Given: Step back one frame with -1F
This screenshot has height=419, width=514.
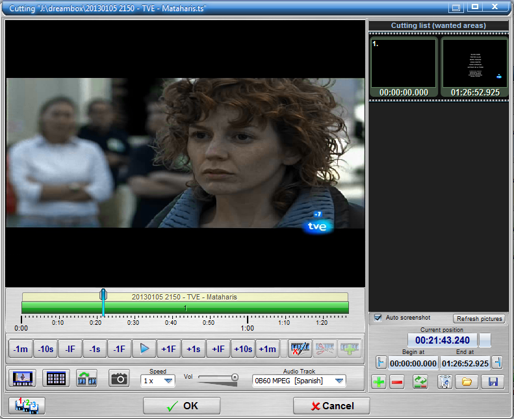Looking at the screenshot, I should click(x=120, y=349).
